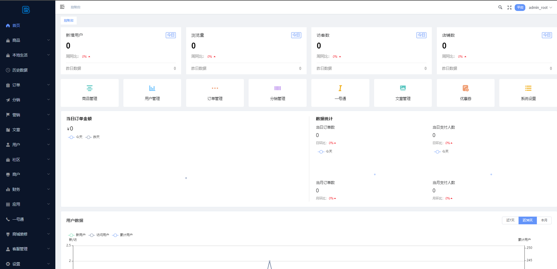This screenshot has height=269, width=557.
Task: Click the 控制台 breadcrumb in header
Action: [x=75, y=7]
